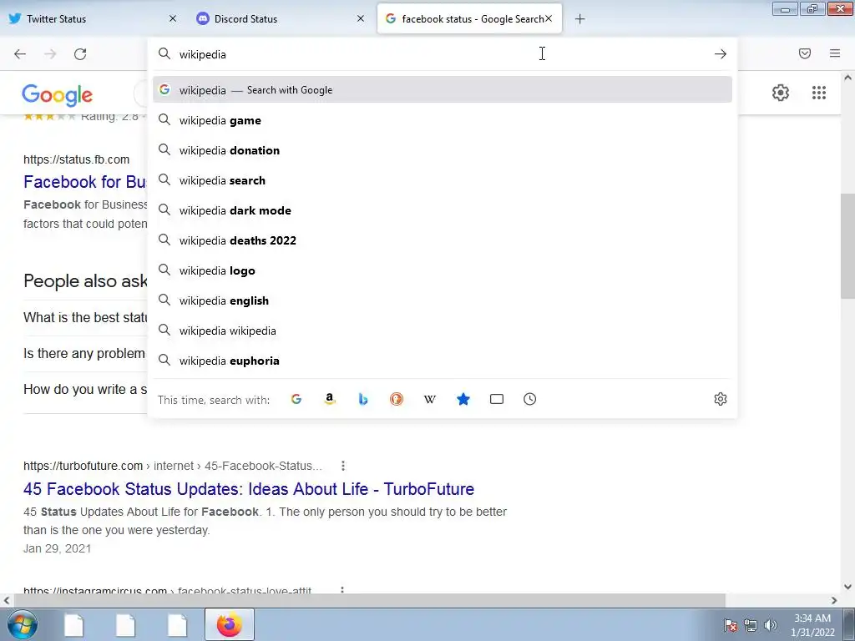Select the 'wikipedia euphoria' suggestion
This screenshot has height=641, width=855.
click(443, 361)
